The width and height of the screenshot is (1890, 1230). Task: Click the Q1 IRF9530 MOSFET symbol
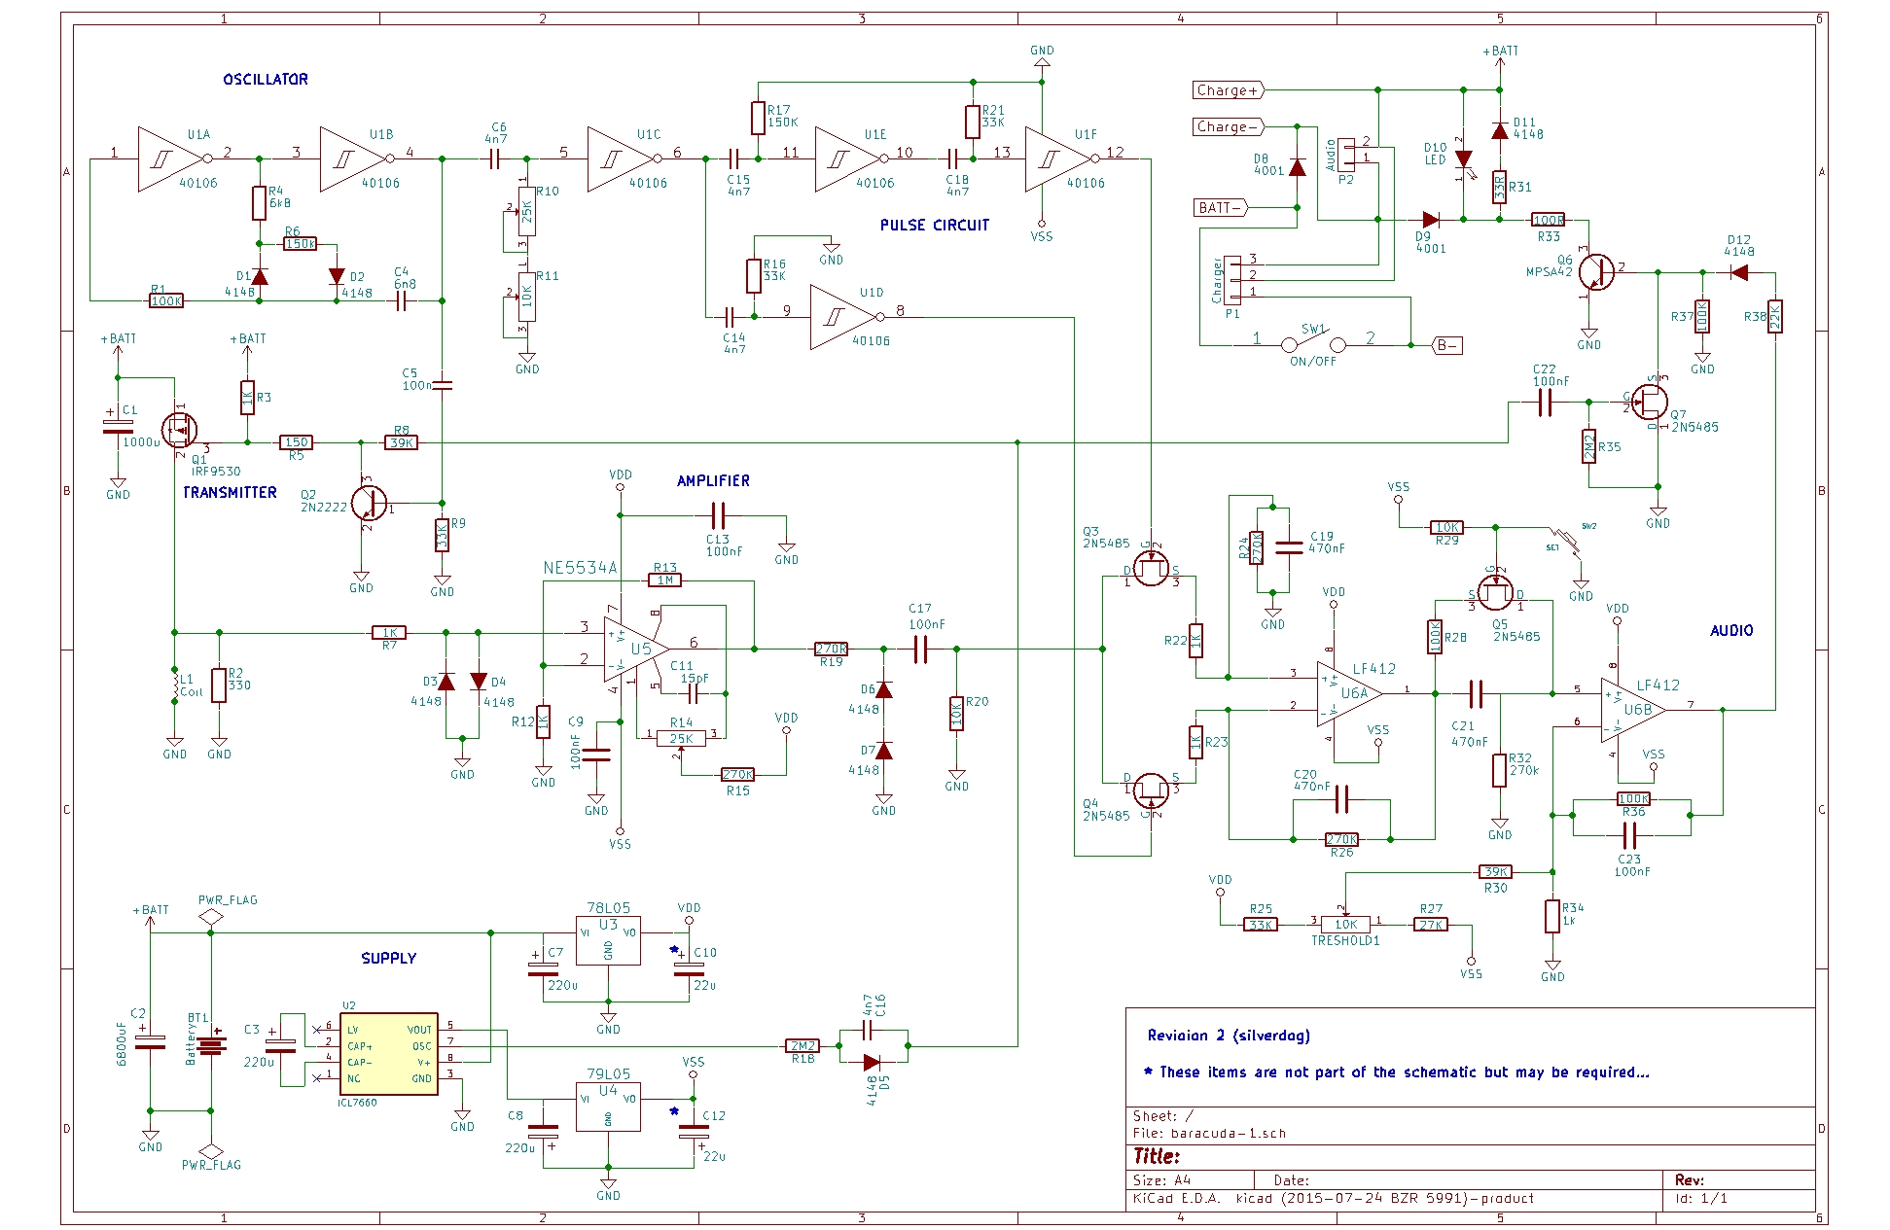point(179,429)
